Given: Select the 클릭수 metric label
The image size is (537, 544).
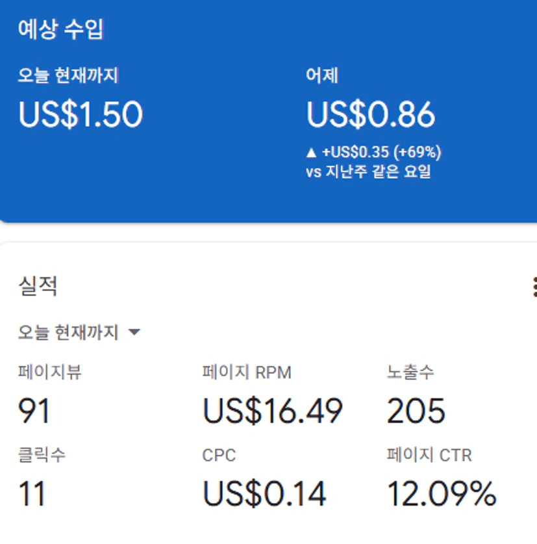Looking at the screenshot, I should 42,455.
